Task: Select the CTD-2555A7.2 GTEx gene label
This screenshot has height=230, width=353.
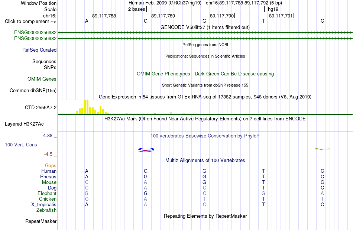Action: click(41, 108)
